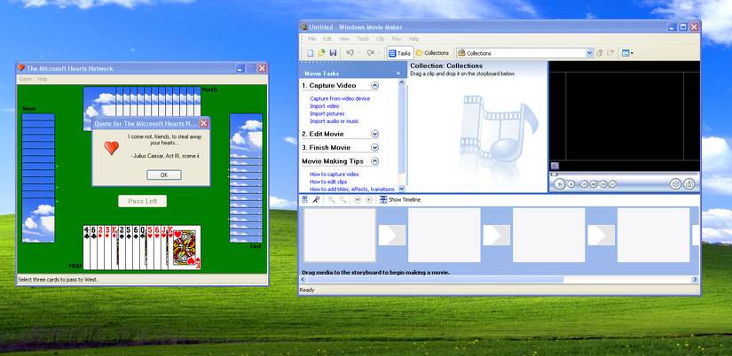Play the storyboard

point(369,199)
